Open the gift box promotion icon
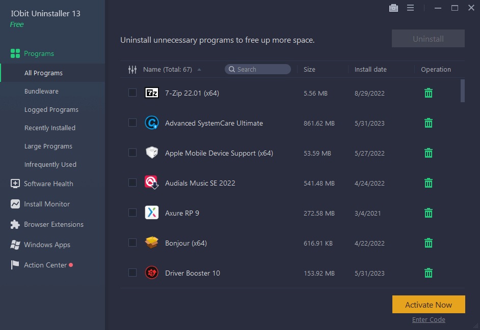Image resolution: width=480 pixels, height=330 pixels. (393, 8)
